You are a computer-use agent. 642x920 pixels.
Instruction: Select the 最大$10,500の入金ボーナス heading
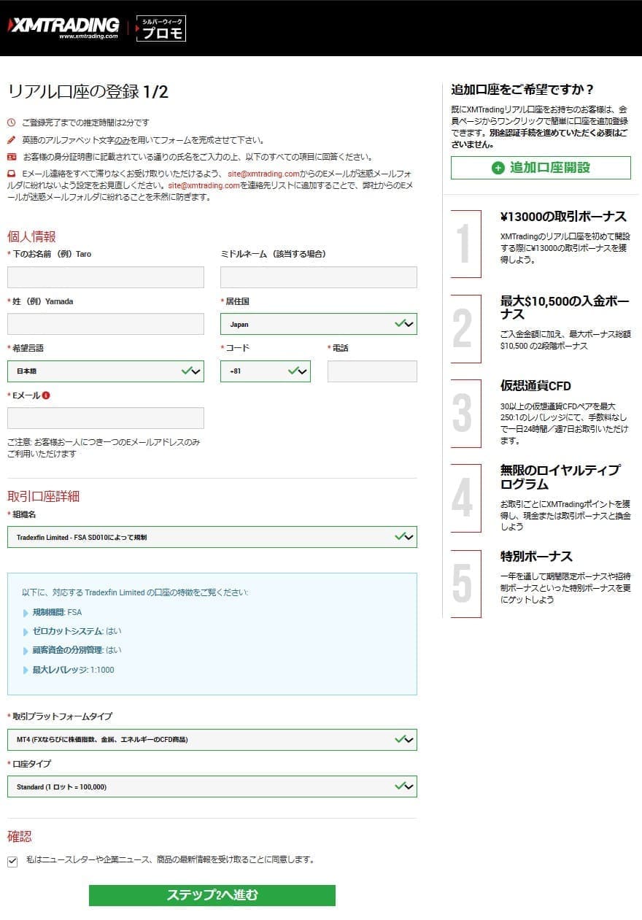click(565, 307)
